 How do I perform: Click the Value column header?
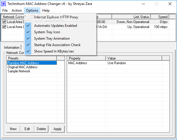[134, 58]
